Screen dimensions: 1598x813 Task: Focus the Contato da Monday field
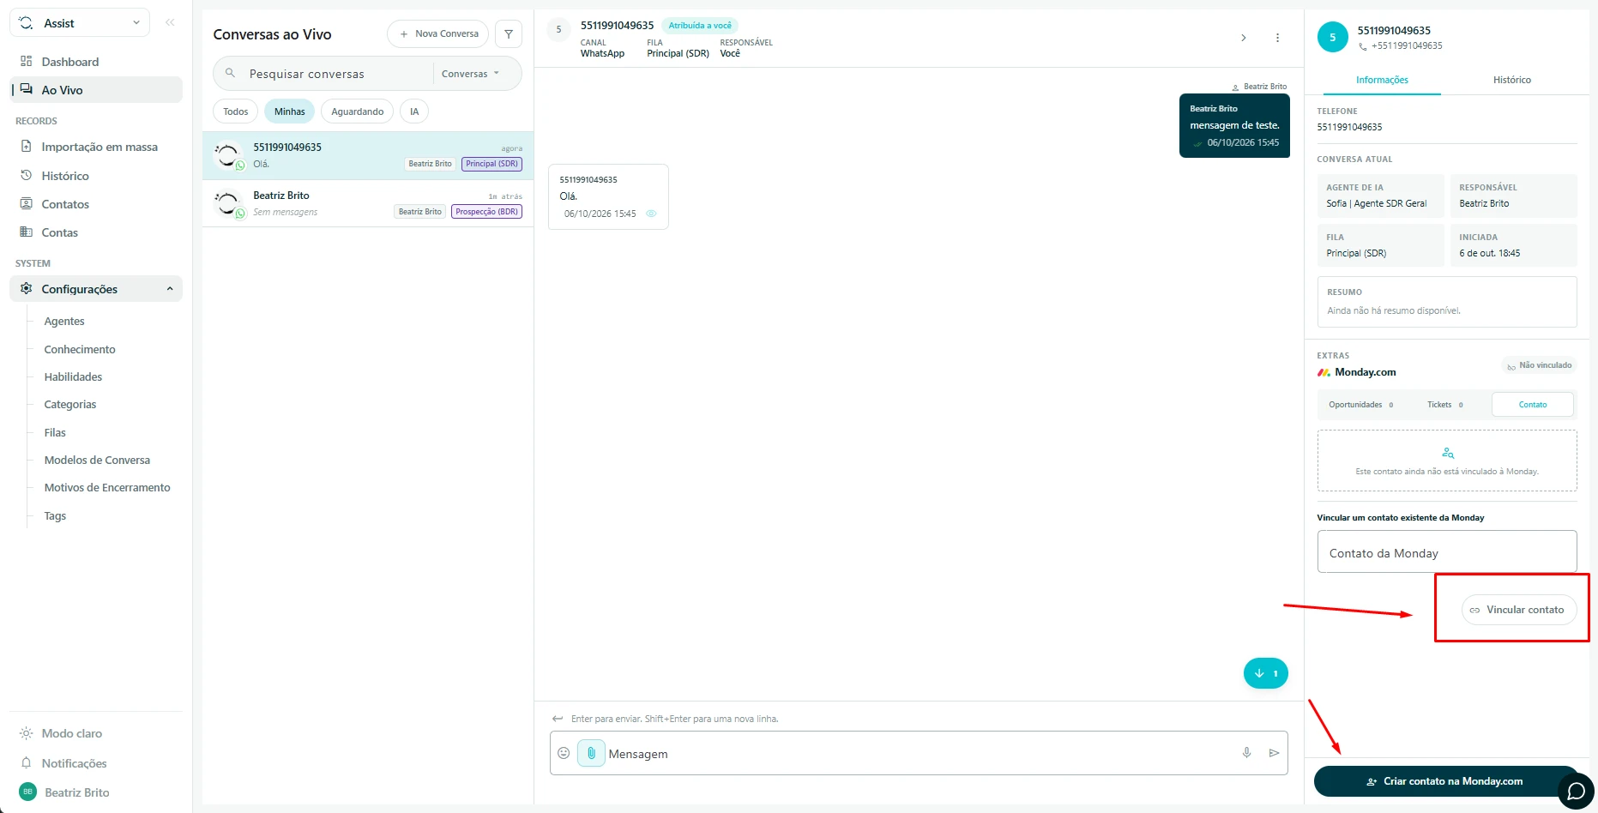(x=1446, y=551)
